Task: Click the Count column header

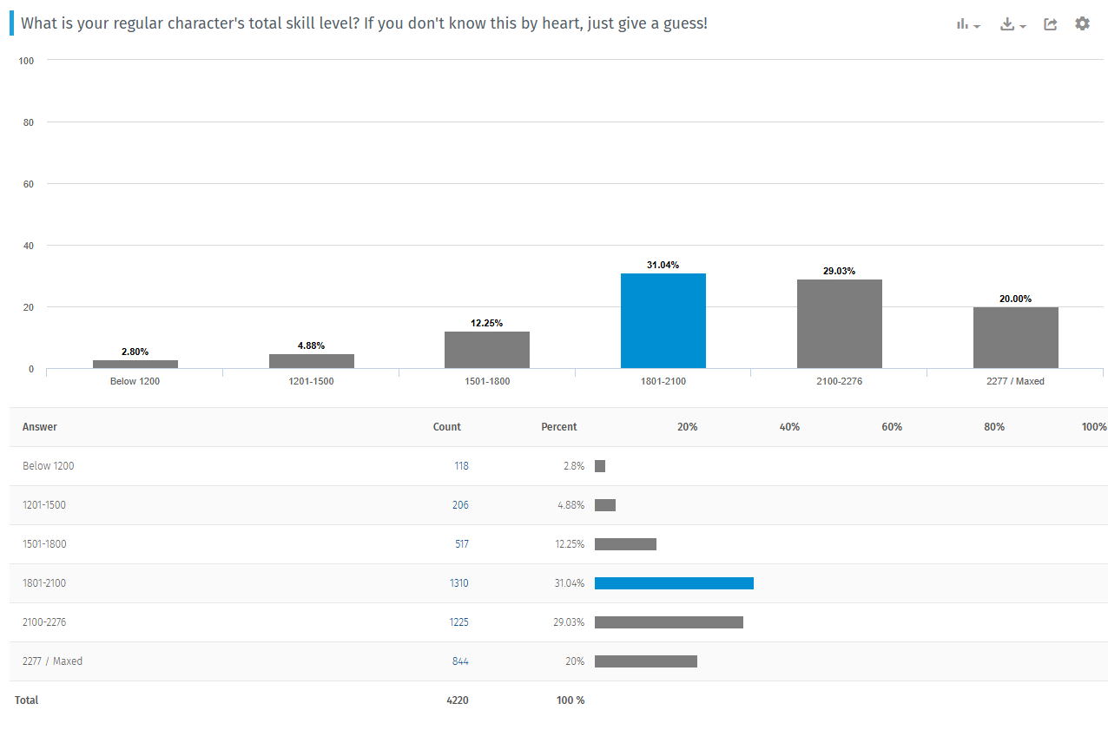Action: (x=447, y=427)
